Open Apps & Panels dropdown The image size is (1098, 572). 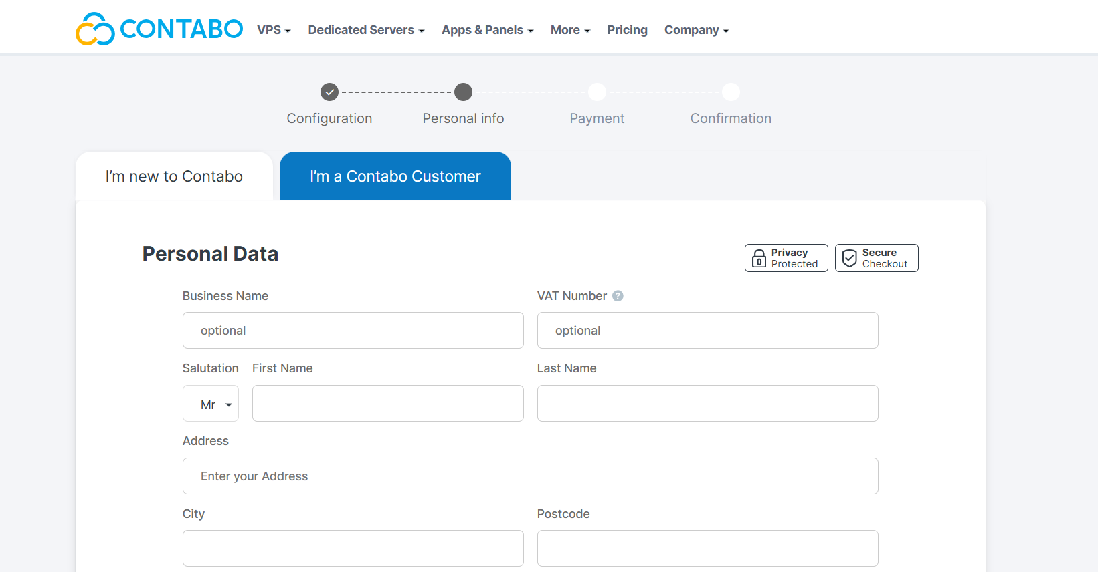pos(487,30)
